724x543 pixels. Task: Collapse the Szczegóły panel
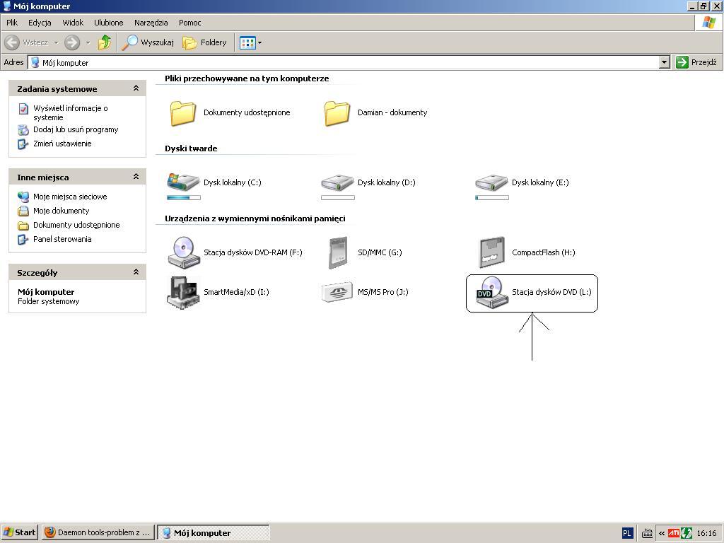point(136,272)
